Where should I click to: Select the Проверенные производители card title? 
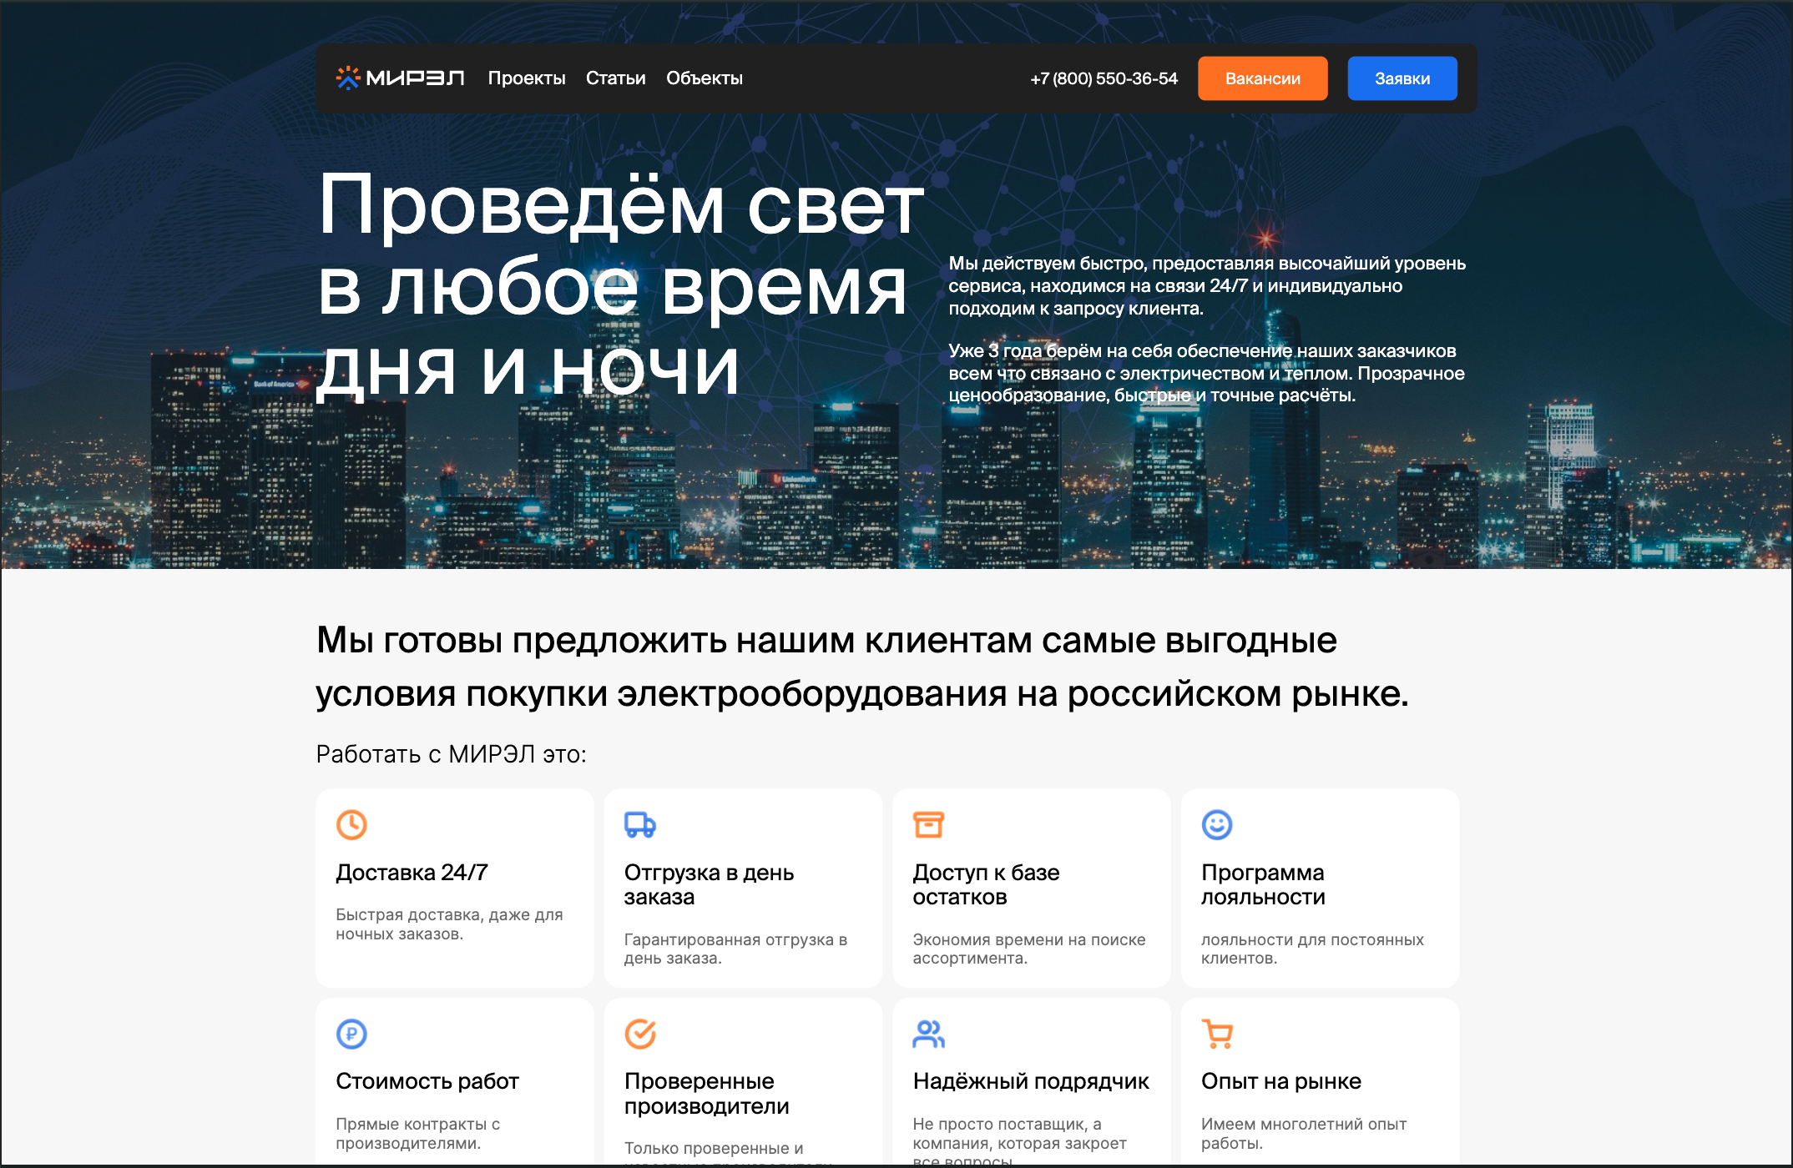tap(706, 1094)
